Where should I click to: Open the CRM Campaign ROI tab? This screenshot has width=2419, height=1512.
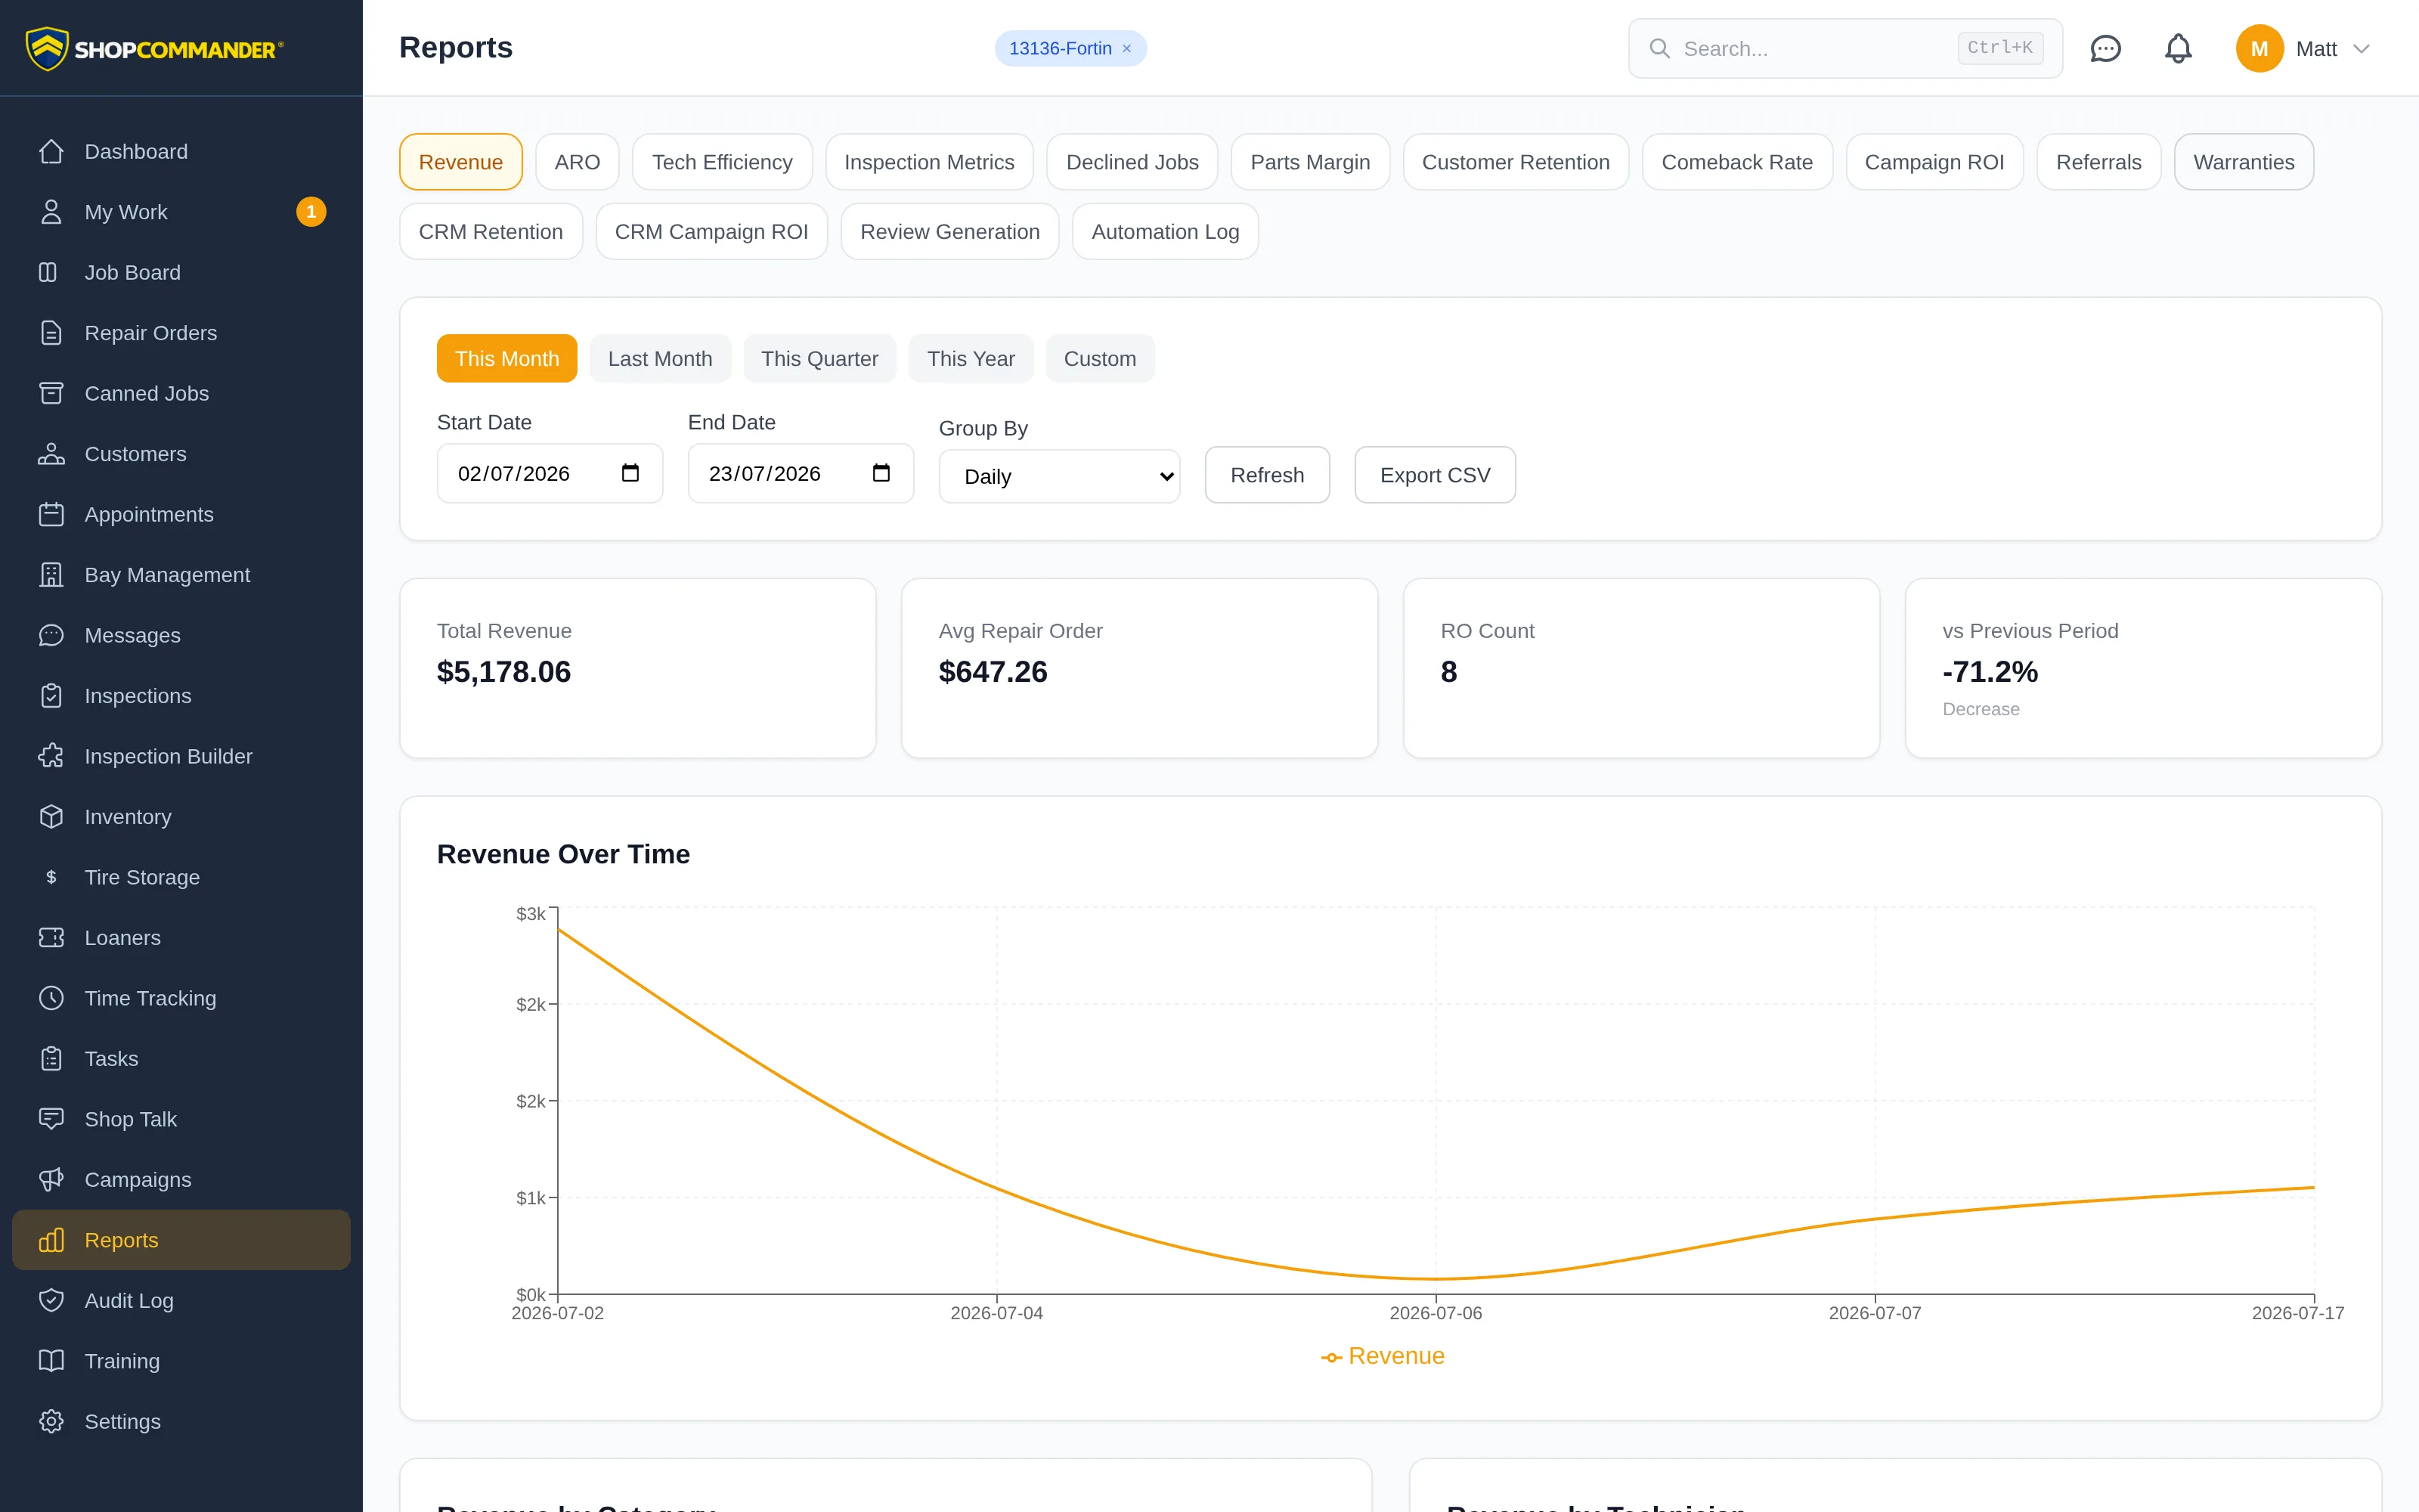click(711, 232)
